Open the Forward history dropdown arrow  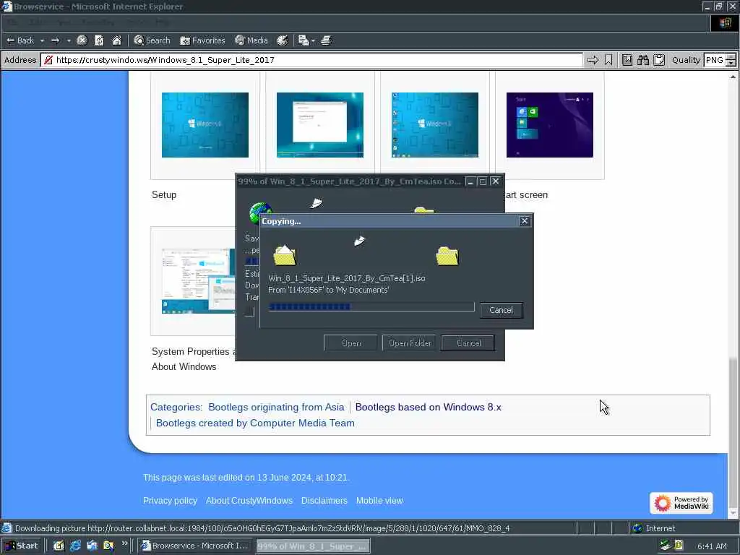click(x=69, y=40)
